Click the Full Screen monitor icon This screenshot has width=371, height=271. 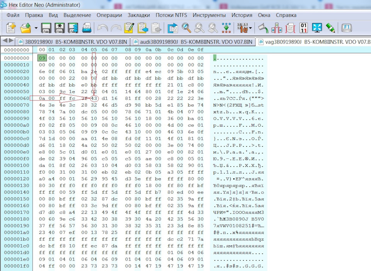[317, 28]
